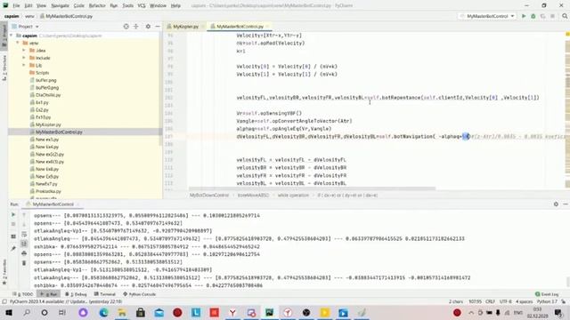570x320 pixels.
Task: Open the TODO tool window
Action: [23, 294]
